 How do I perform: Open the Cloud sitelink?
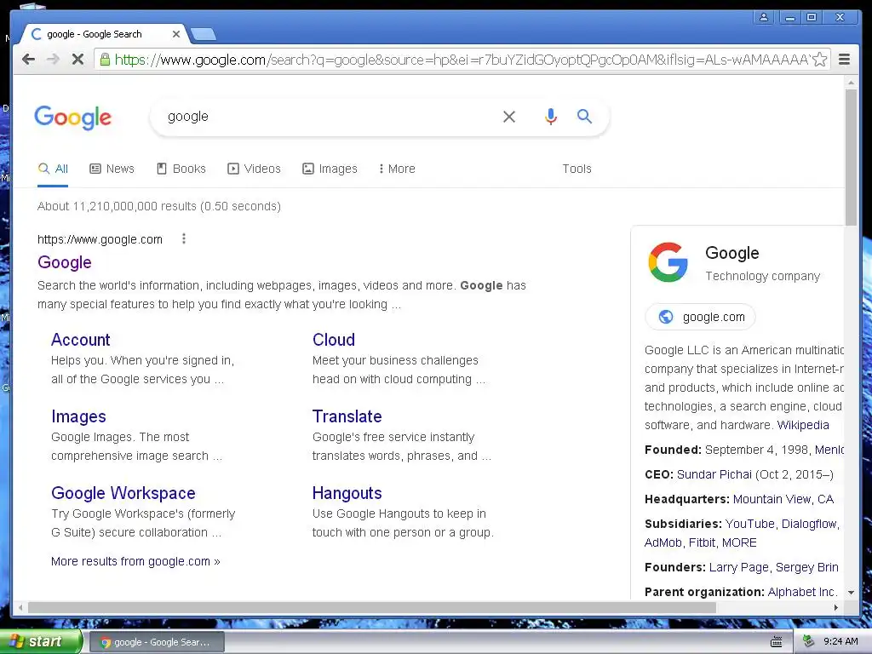click(334, 339)
